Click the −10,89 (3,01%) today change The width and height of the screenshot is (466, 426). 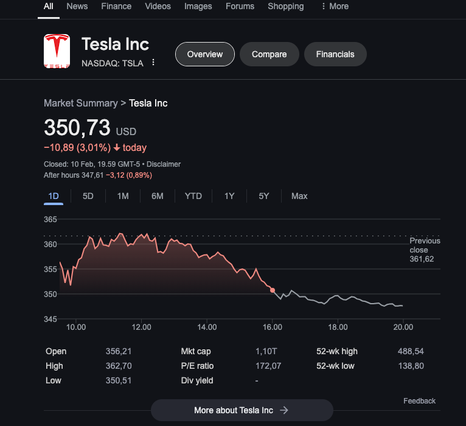(95, 148)
